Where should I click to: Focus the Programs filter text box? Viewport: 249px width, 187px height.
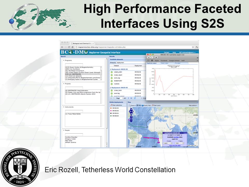tap(74, 65)
